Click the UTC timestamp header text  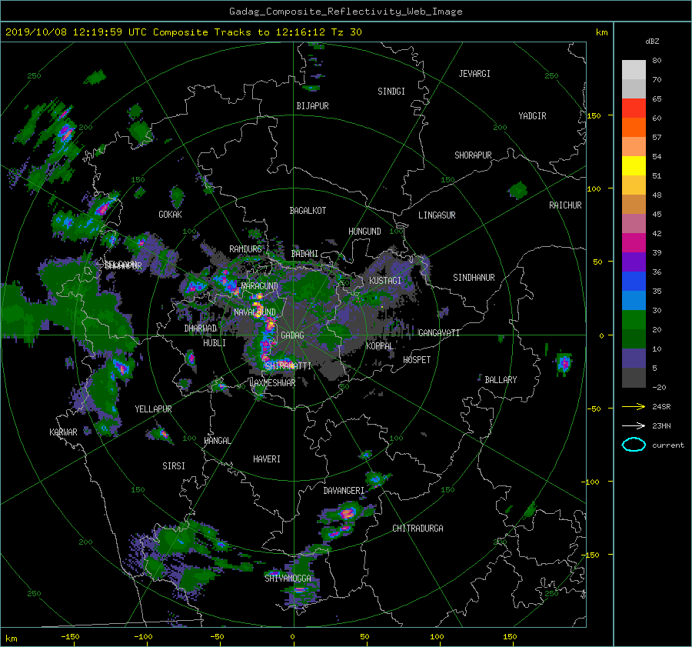(183, 32)
